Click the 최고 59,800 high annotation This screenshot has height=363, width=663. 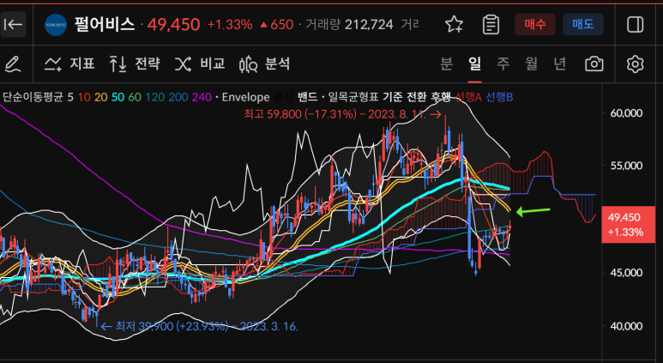[343, 114]
